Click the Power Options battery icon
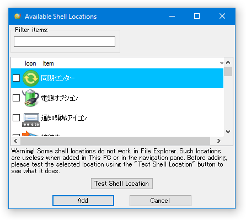The height and width of the screenshot is (220, 246). (31, 98)
